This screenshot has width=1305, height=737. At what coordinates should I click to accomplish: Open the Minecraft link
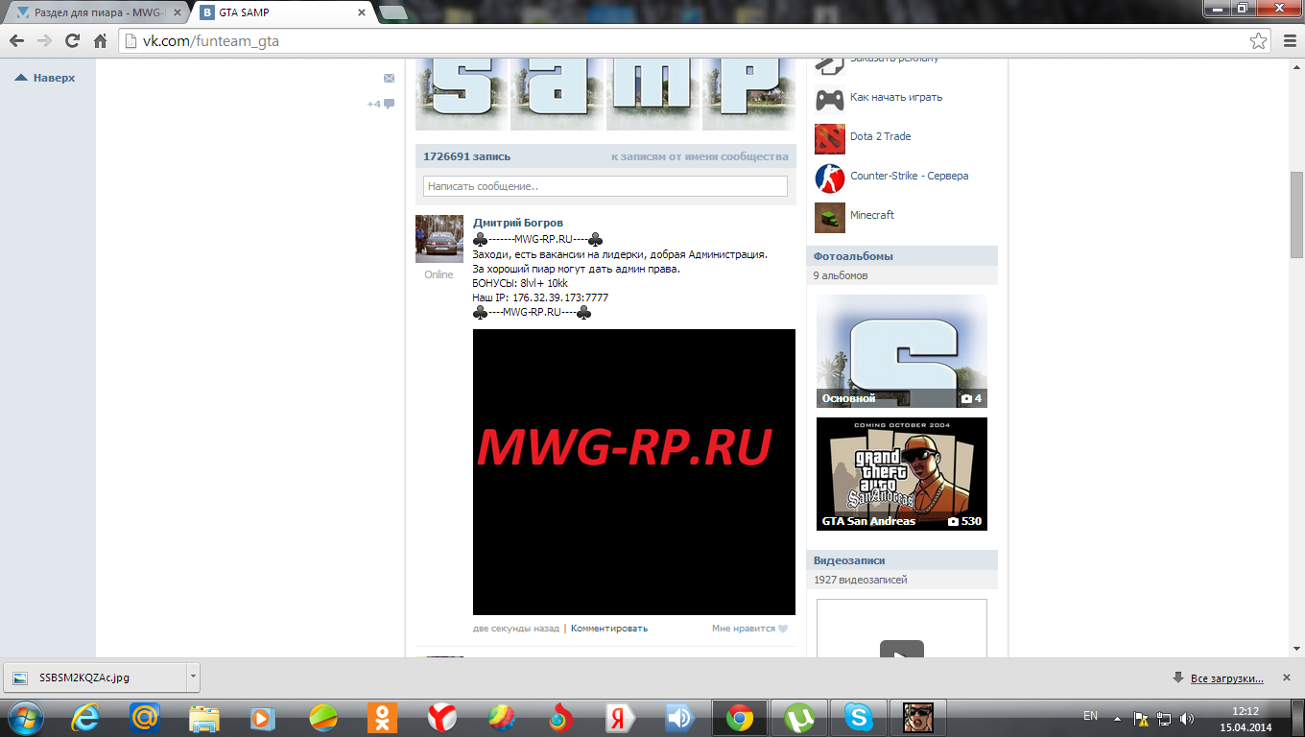[x=872, y=215]
